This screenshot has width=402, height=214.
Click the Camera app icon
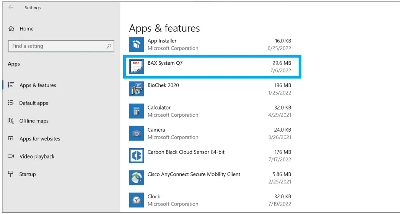(x=137, y=133)
